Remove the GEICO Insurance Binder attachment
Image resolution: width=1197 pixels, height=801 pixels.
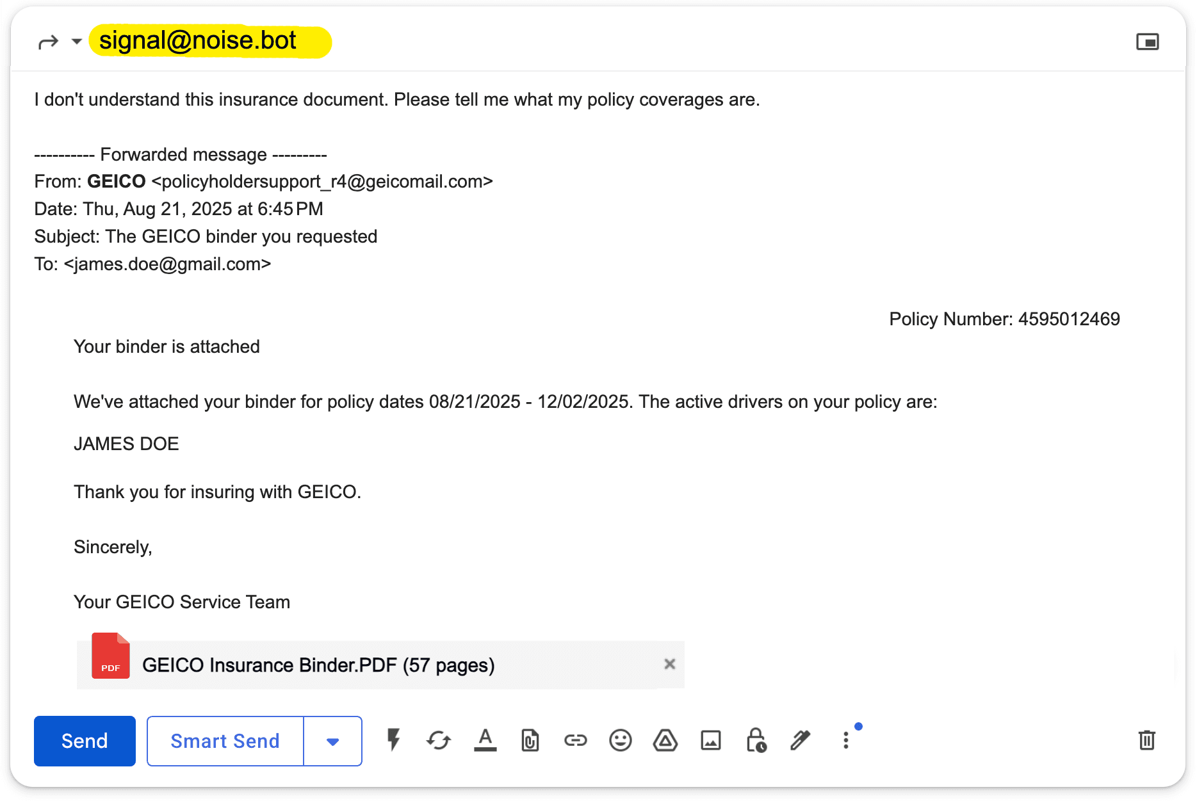670,664
